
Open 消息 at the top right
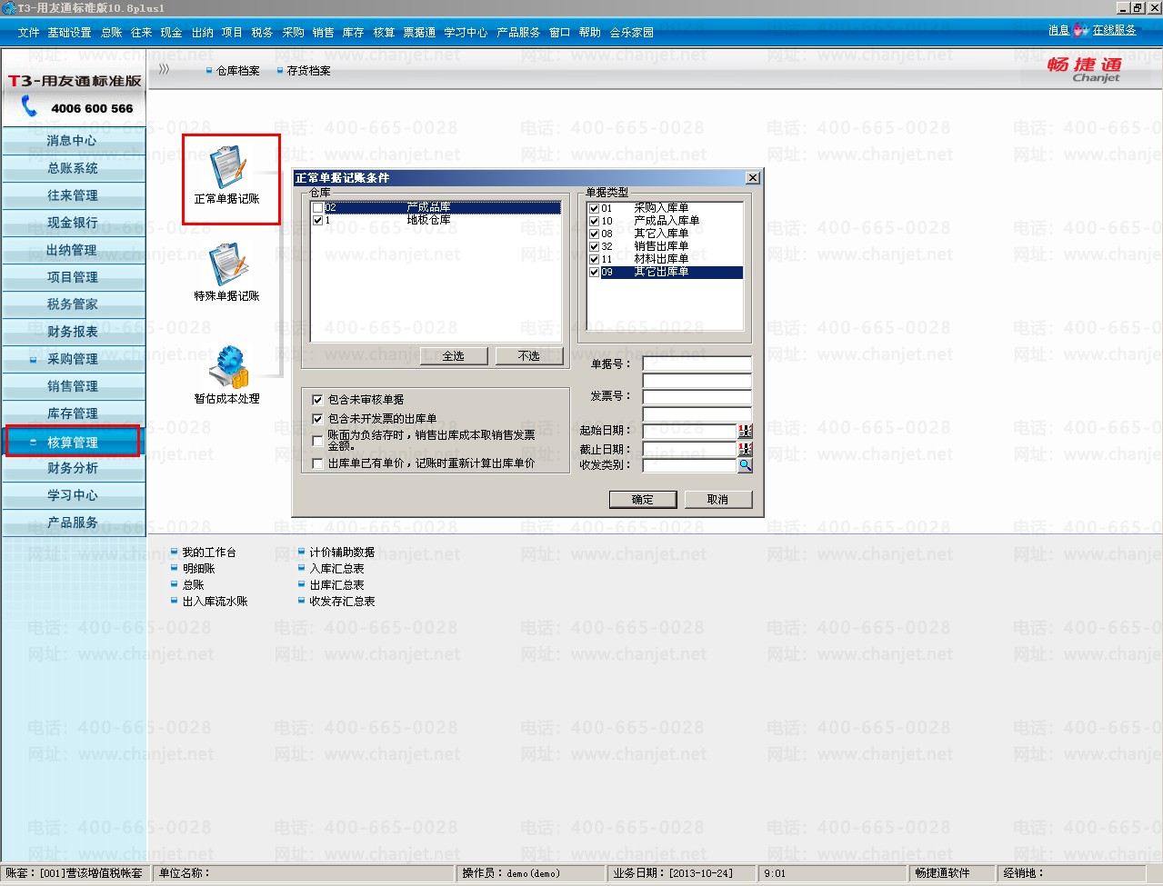1058,30
